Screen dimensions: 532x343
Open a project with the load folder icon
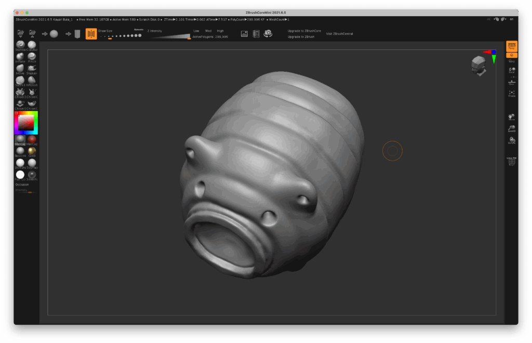pos(20,33)
